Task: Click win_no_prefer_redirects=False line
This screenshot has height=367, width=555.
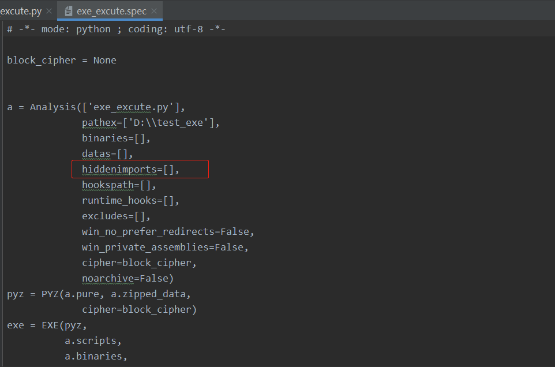Action: point(168,231)
